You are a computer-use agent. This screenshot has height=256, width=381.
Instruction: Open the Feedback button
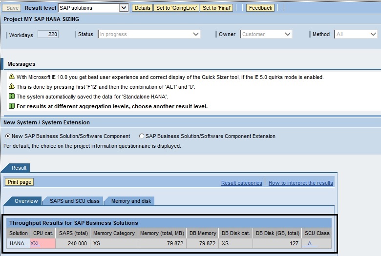click(260, 8)
